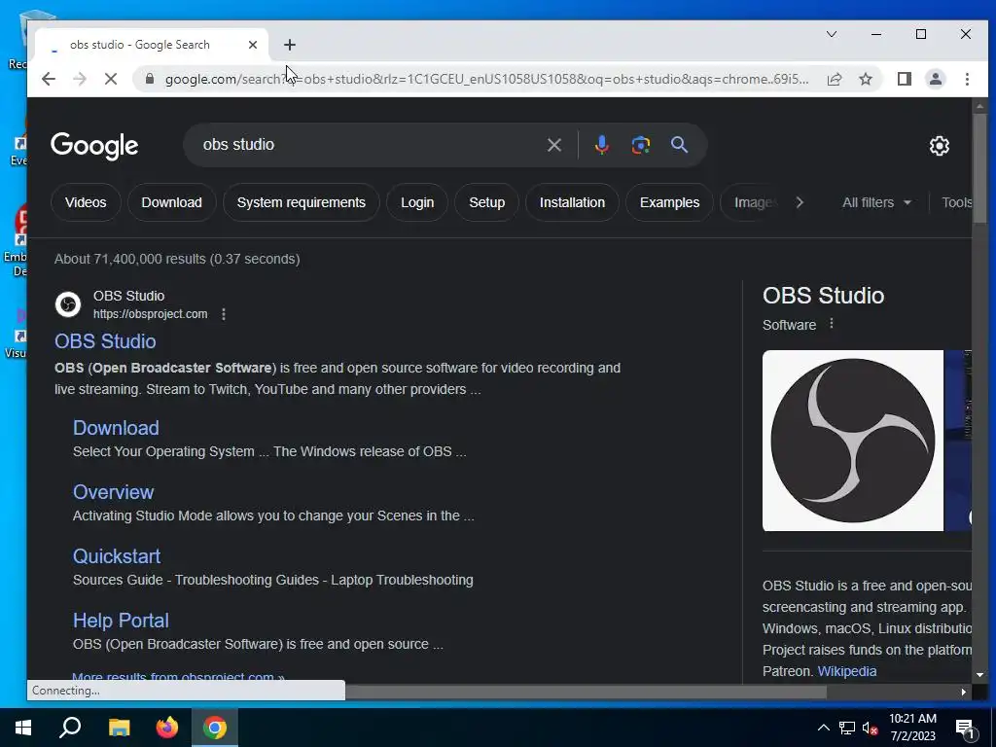Image resolution: width=996 pixels, height=747 pixels.
Task: Select the Videos filter chip
Action: point(86,202)
